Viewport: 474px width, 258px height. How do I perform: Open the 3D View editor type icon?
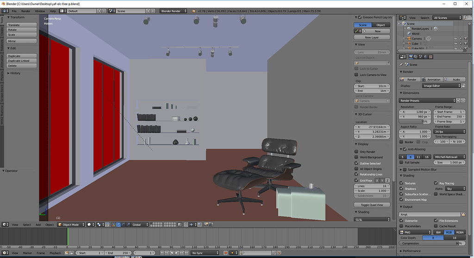[x=5, y=224]
